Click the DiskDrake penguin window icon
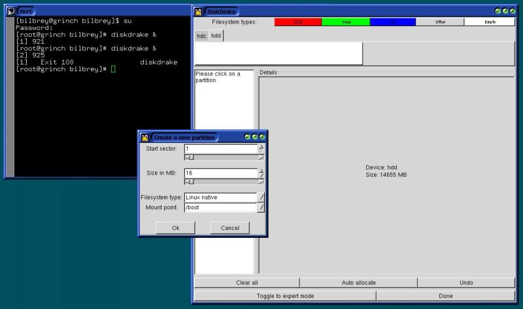523x309 pixels. click(199, 11)
